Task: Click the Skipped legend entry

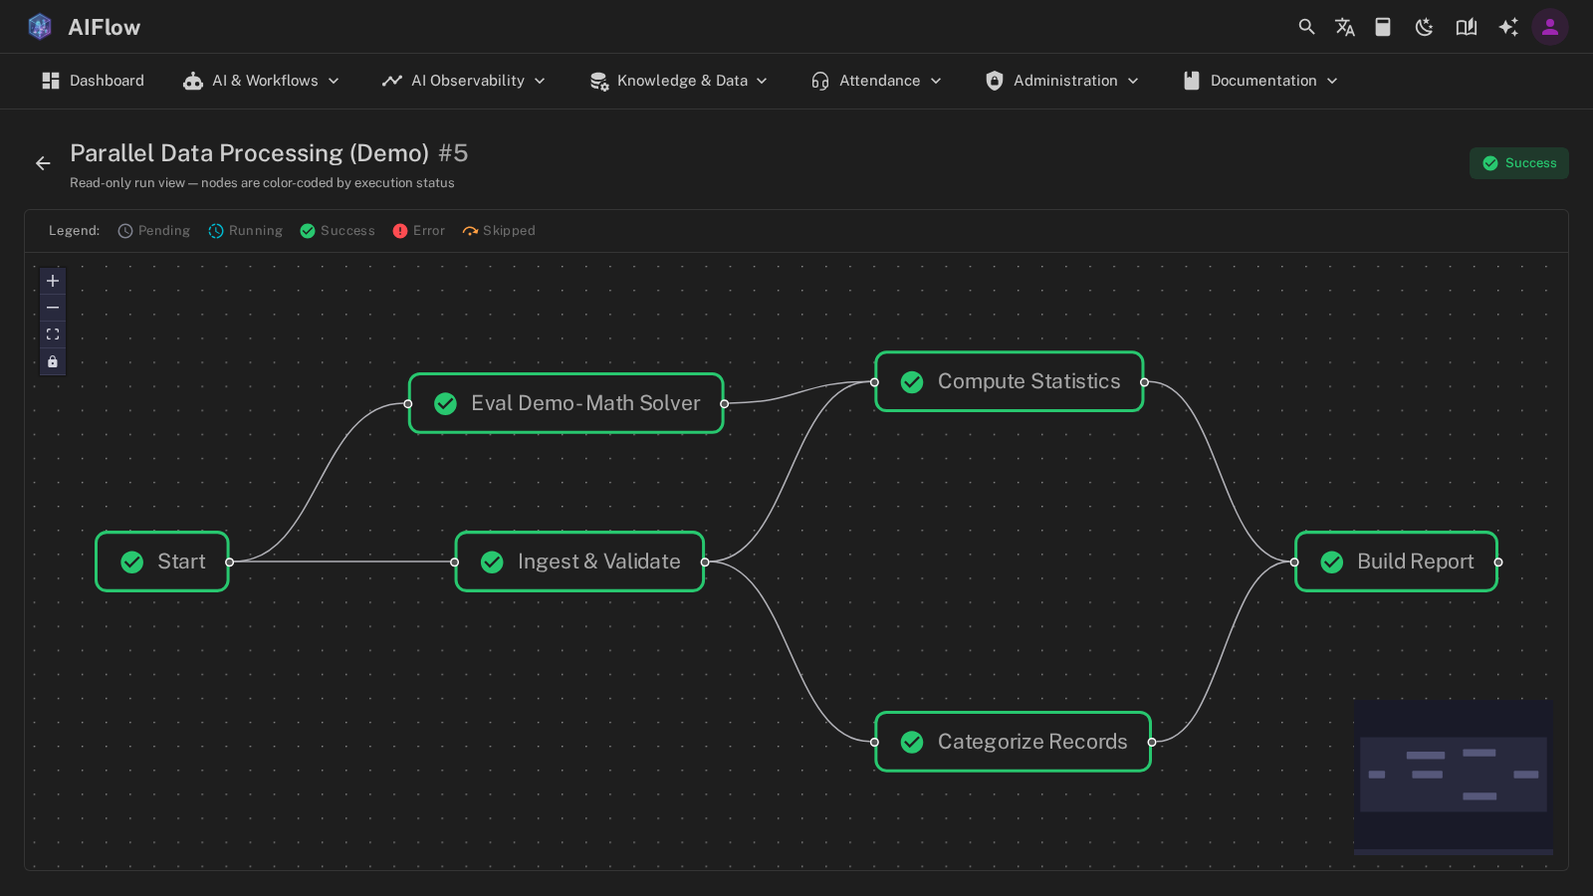Action: pos(499,231)
